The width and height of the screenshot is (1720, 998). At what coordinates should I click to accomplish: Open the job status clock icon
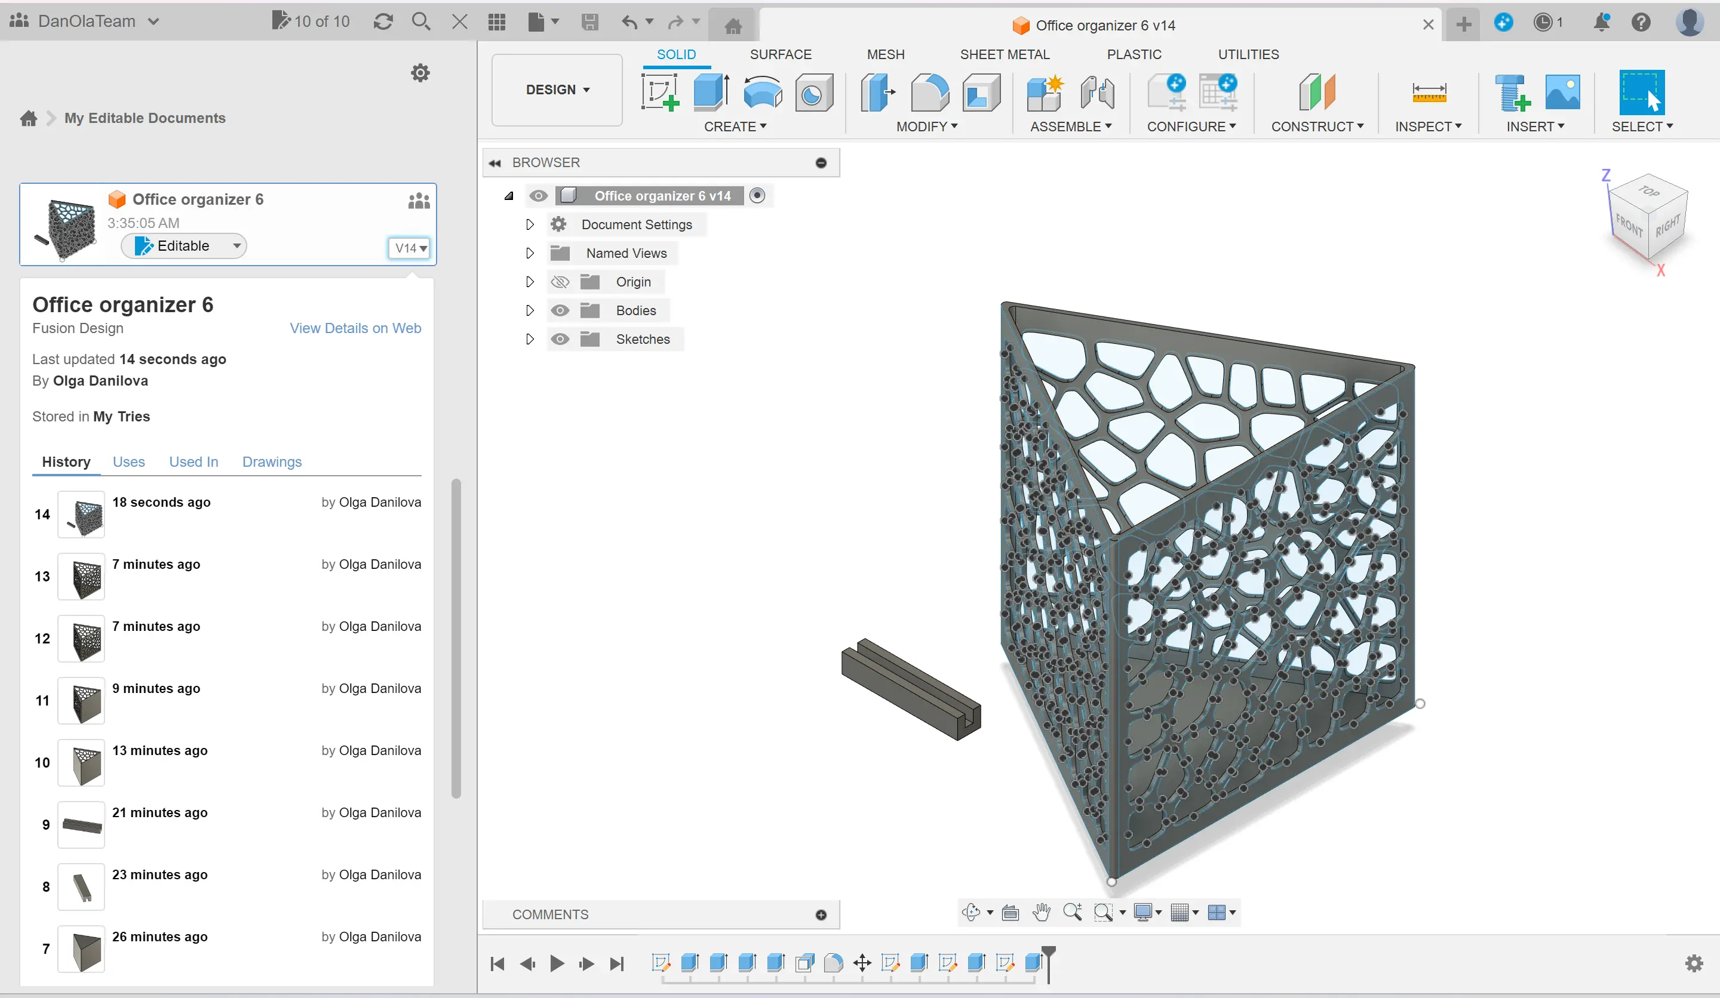coord(1543,23)
